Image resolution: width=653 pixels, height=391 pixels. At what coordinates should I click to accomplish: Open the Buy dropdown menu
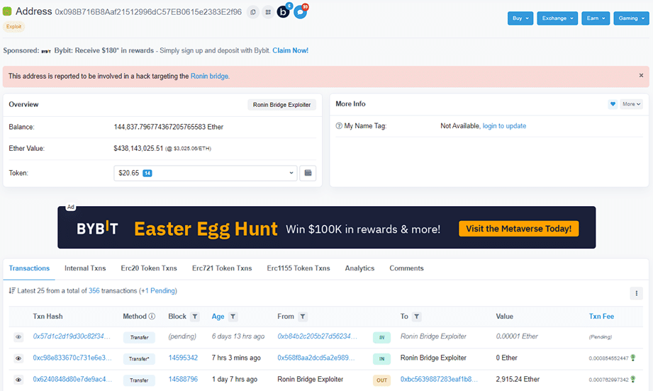click(x=520, y=18)
